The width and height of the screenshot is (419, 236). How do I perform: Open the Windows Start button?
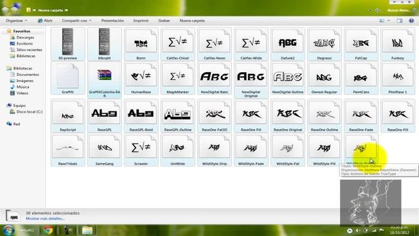[9, 230]
